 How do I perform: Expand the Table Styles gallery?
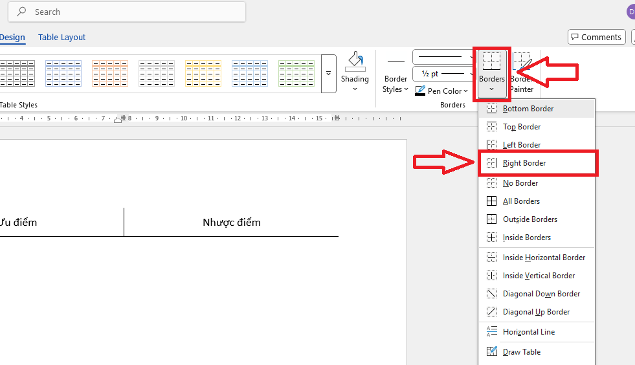[328, 73]
